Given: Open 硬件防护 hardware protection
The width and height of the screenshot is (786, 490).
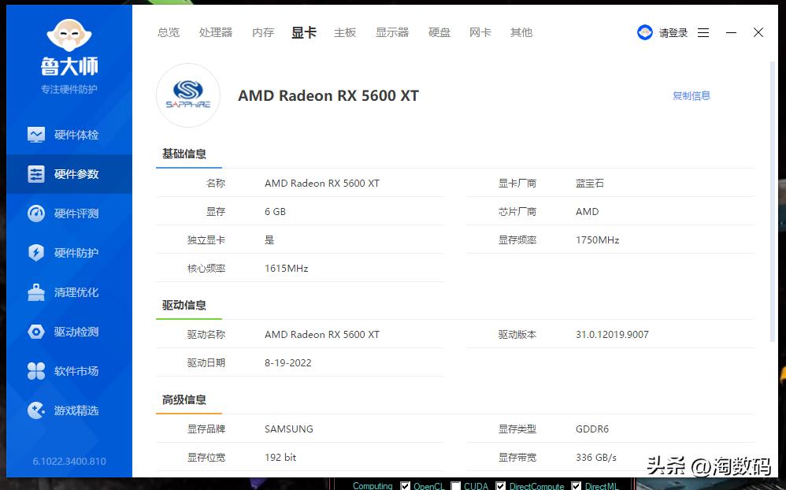Looking at the screenshot, I should tap(69, 253).
